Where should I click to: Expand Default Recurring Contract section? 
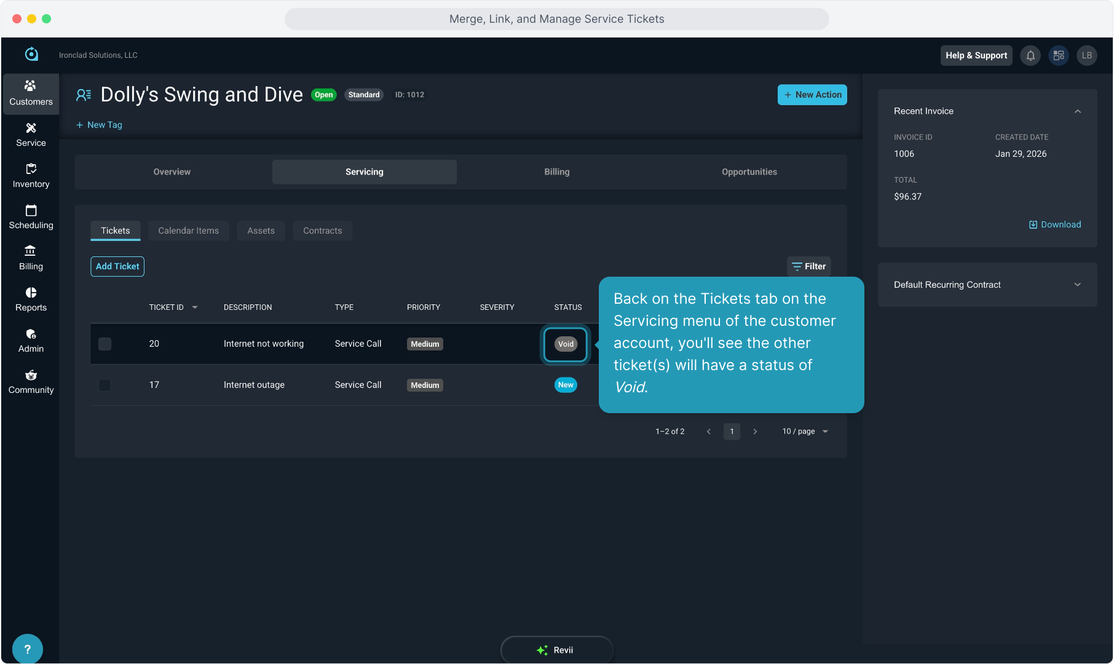click(x=1077, y=285)
